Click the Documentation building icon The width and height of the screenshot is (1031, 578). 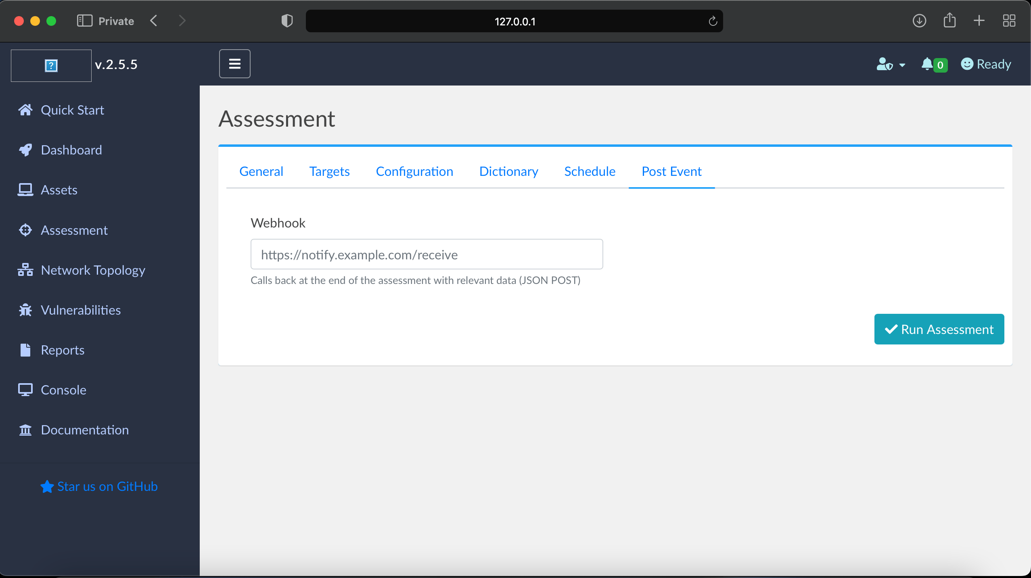click(x=25, y=430)
